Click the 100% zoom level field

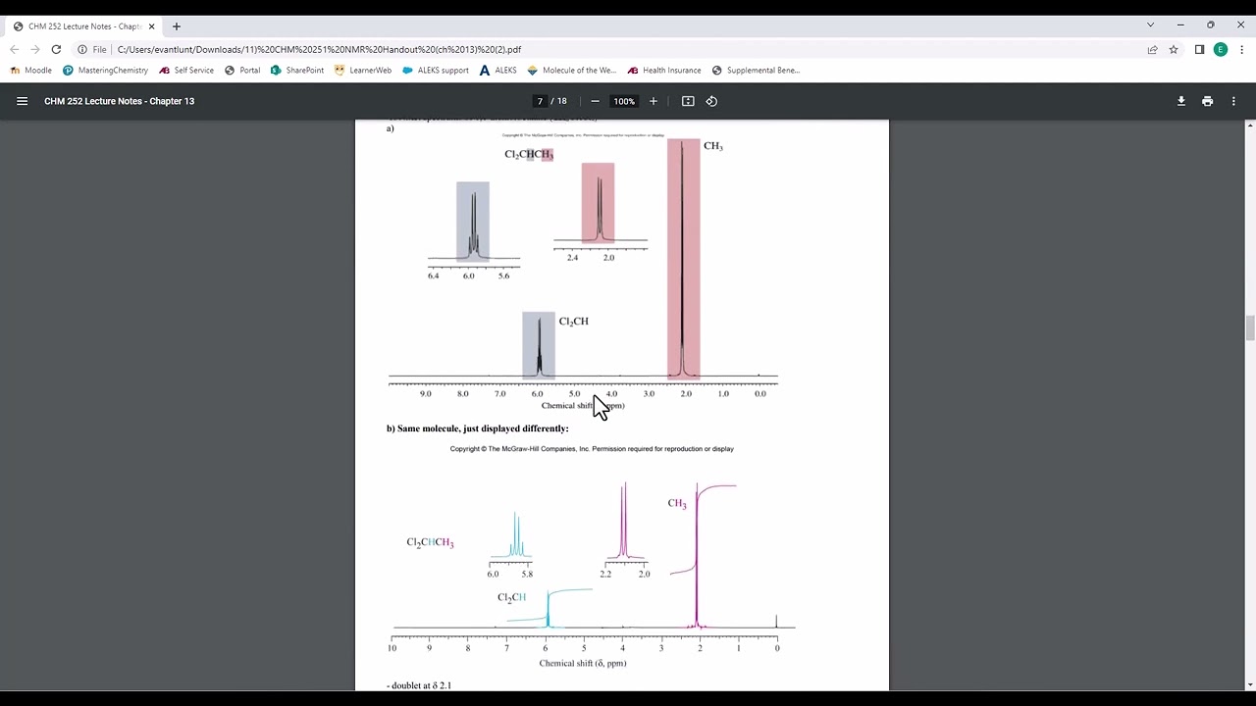coord(624,101)
